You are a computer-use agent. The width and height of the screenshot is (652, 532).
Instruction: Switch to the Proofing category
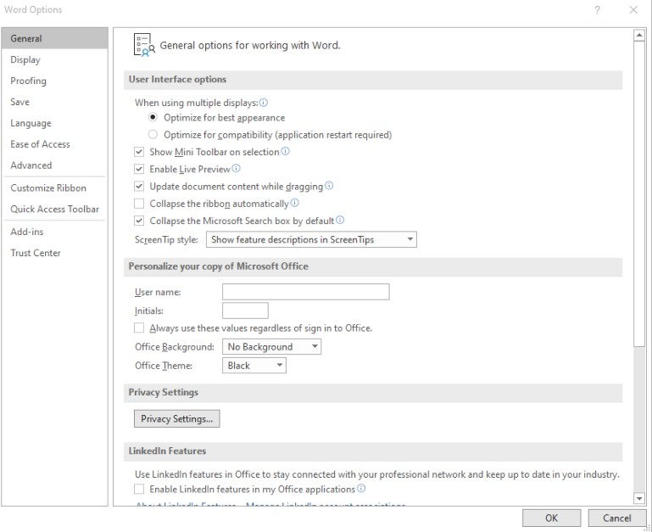[29, 81]
